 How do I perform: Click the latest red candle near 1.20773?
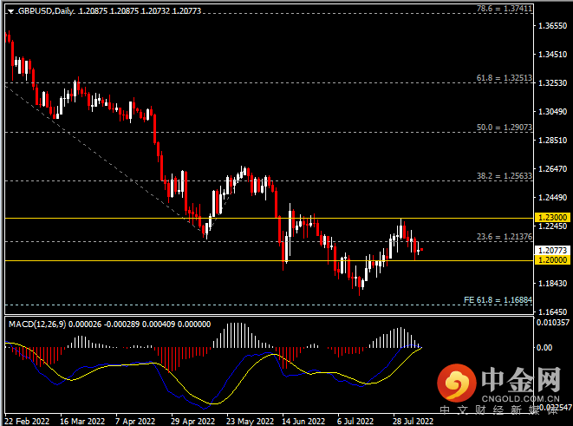(421, 249)
